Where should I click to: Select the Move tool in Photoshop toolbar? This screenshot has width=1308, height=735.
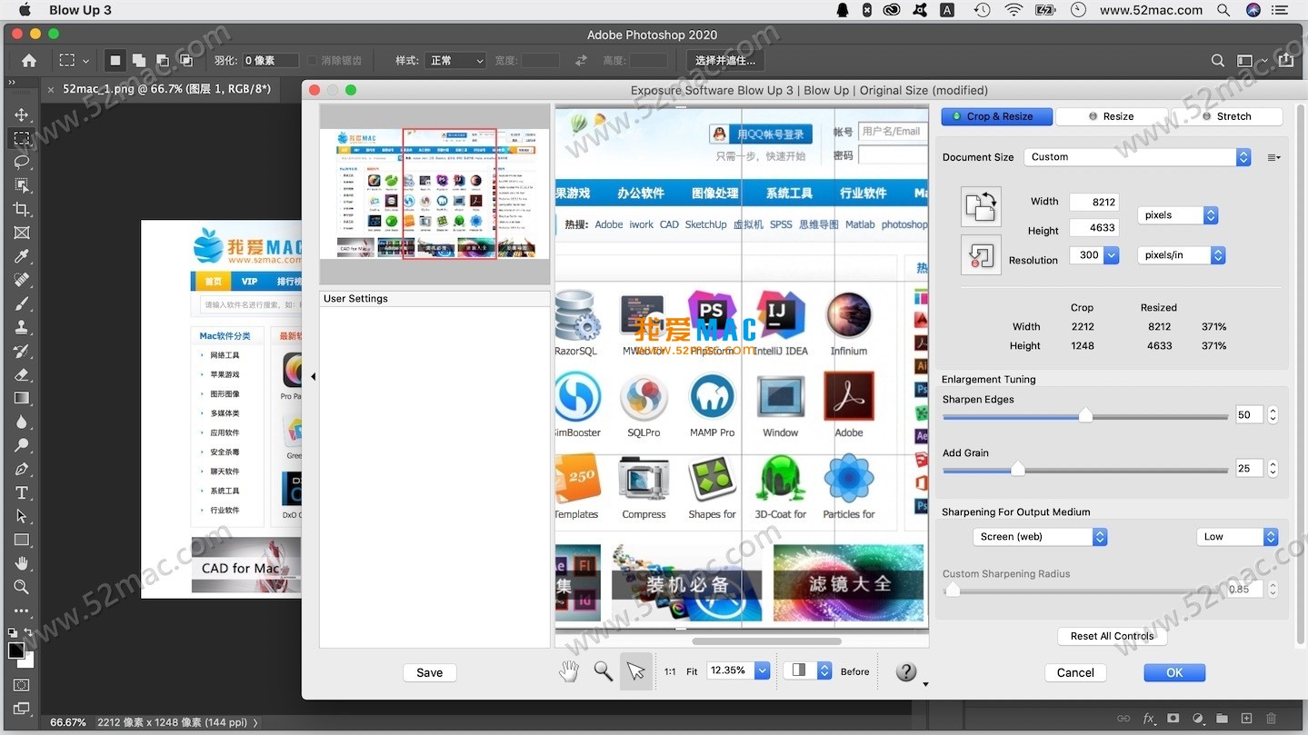point(21,114)
